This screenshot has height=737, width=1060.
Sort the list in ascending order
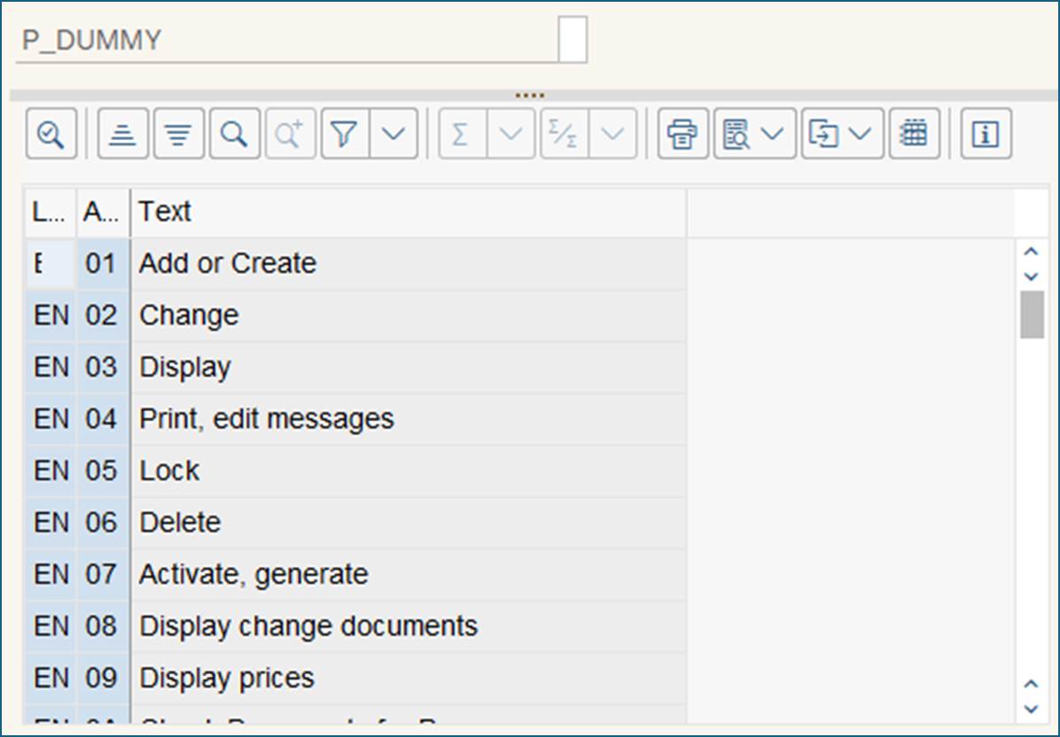point(123,135)
